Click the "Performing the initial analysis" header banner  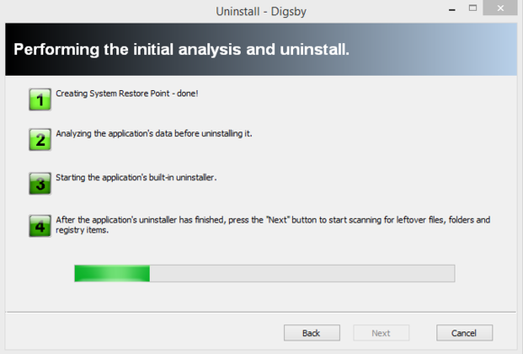(261, 50)
